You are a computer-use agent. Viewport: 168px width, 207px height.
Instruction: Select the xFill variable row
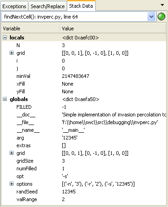coord(84,84)
